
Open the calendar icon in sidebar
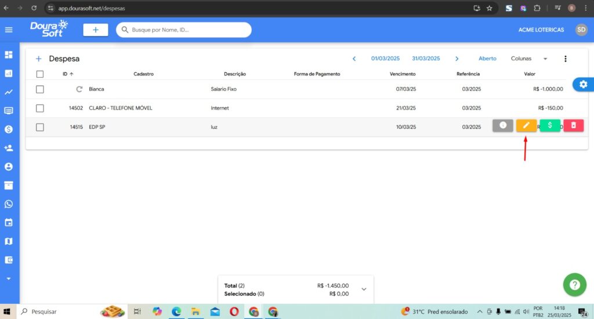pos(9,223)
